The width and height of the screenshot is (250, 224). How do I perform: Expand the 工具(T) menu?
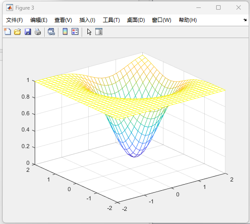coord(111,20)
